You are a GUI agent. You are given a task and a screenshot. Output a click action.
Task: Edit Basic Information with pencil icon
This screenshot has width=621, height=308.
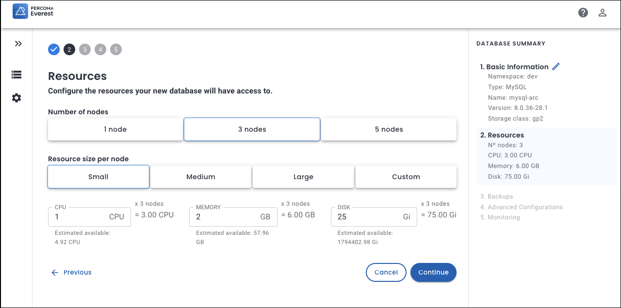point(556,66)
